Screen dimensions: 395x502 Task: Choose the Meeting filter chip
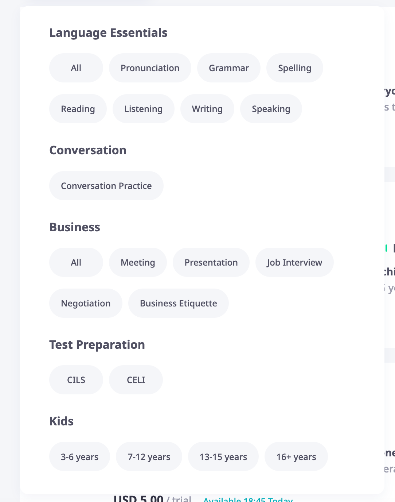tap(138, 262)
